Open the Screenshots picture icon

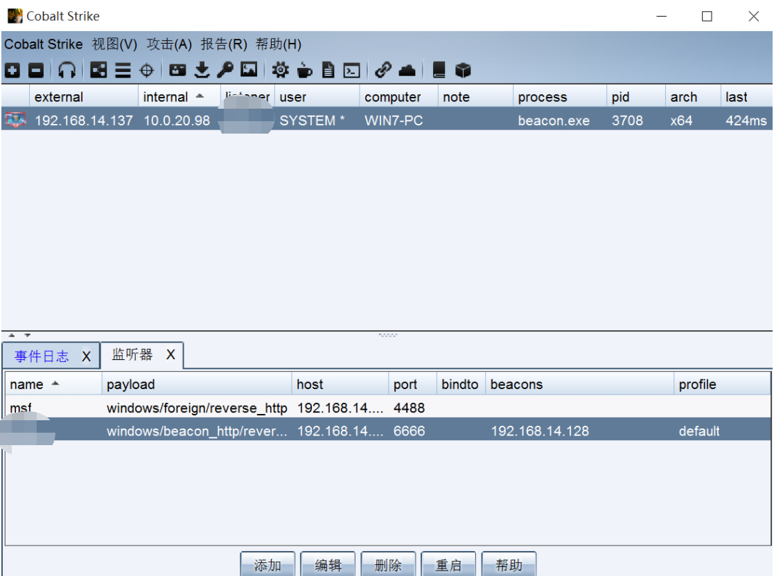tap(249, 70)
